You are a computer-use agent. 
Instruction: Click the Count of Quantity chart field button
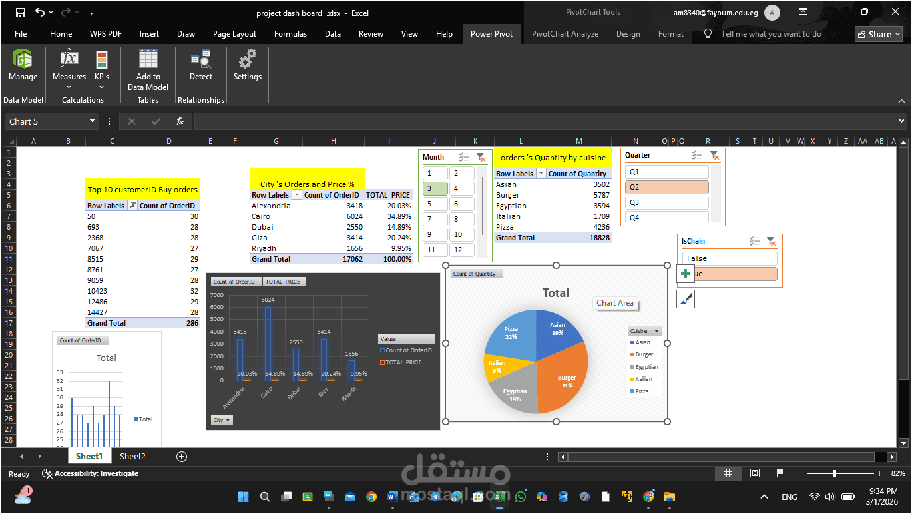point(477,274)
